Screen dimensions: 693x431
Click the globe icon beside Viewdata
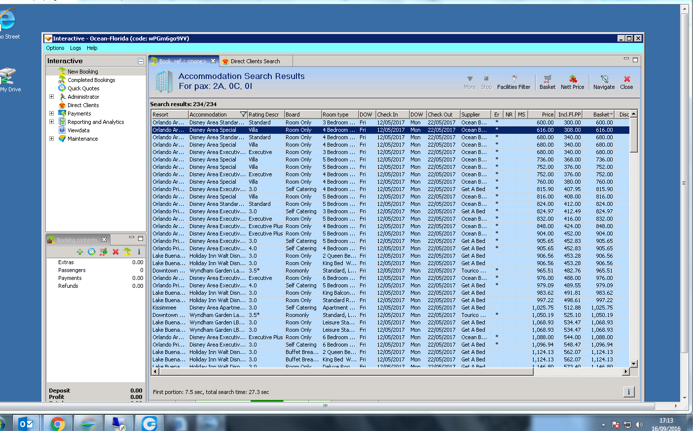tap(62, 130)
